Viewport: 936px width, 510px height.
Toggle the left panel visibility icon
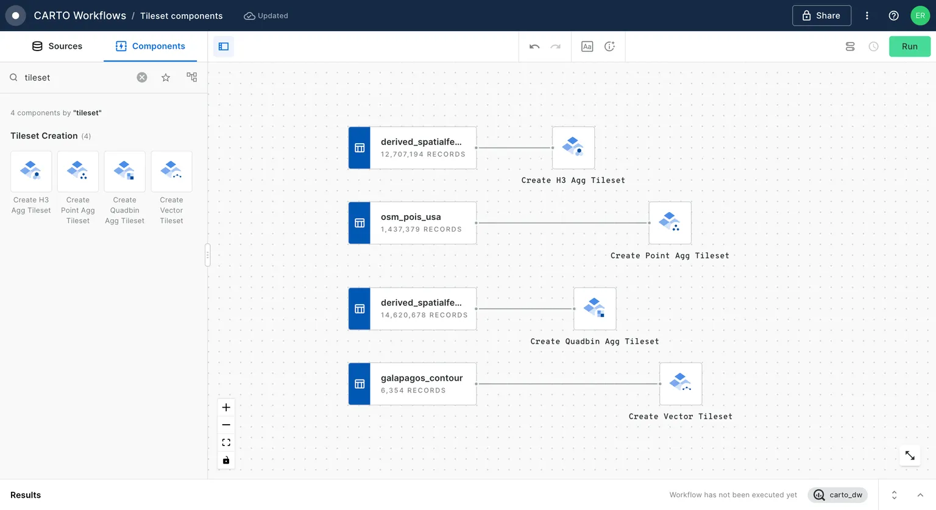(x=223, y=46)
